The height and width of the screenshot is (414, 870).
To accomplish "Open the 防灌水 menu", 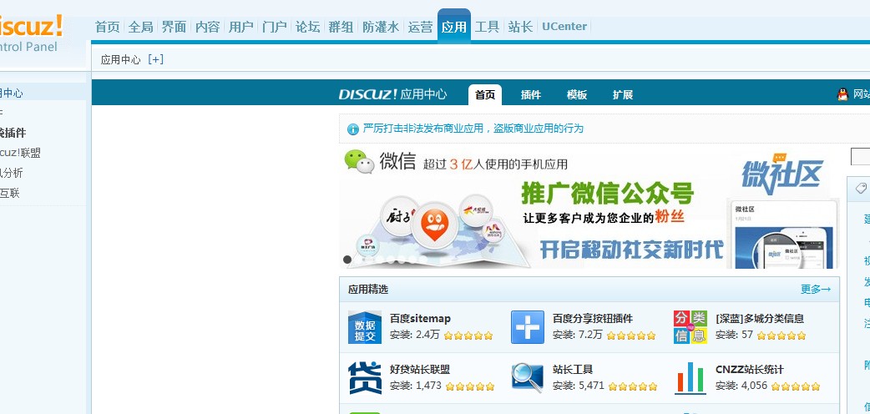I will click(x=381, y=27).
